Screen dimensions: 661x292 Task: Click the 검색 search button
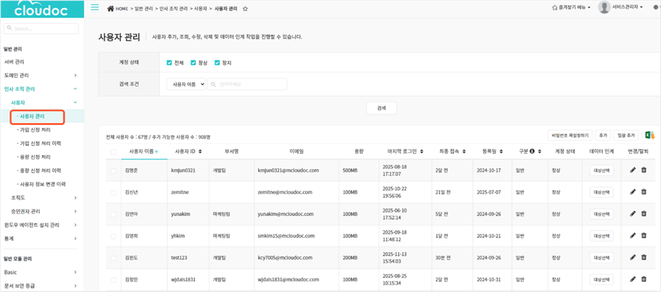point(381,108)
